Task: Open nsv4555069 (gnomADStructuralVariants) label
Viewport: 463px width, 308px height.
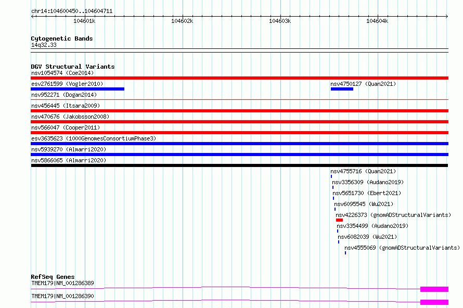Action: pyautogui.click(x=402, y=248)
